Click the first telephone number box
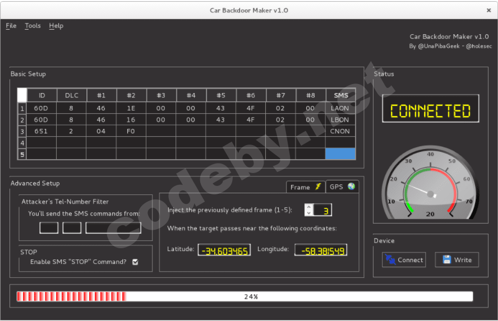Viewport: 498px width, 321px height. (x=49, y=228)
